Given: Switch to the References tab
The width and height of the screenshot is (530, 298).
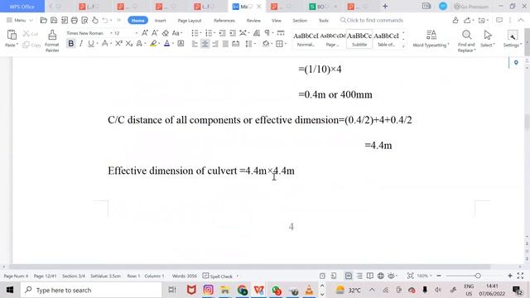Looking at the screenshot, I should pos(224,20).
